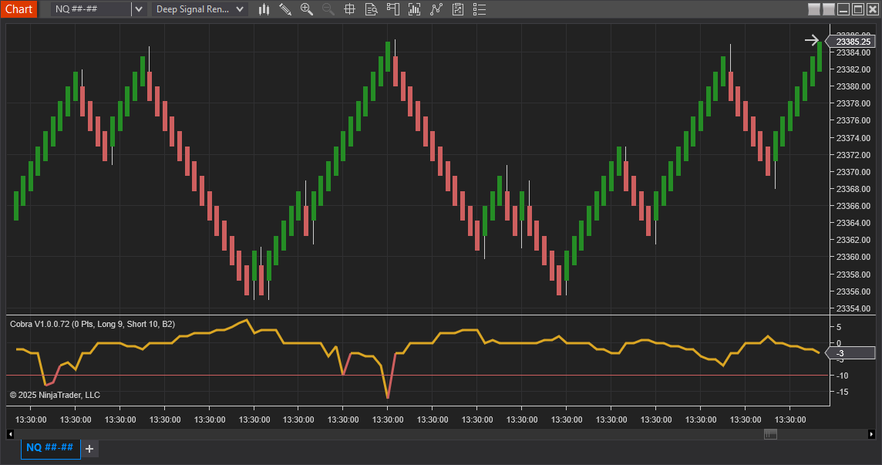Click the scrollbar left arrow
The height and width of the screenshot is (465, 882).
pos(10,434)
